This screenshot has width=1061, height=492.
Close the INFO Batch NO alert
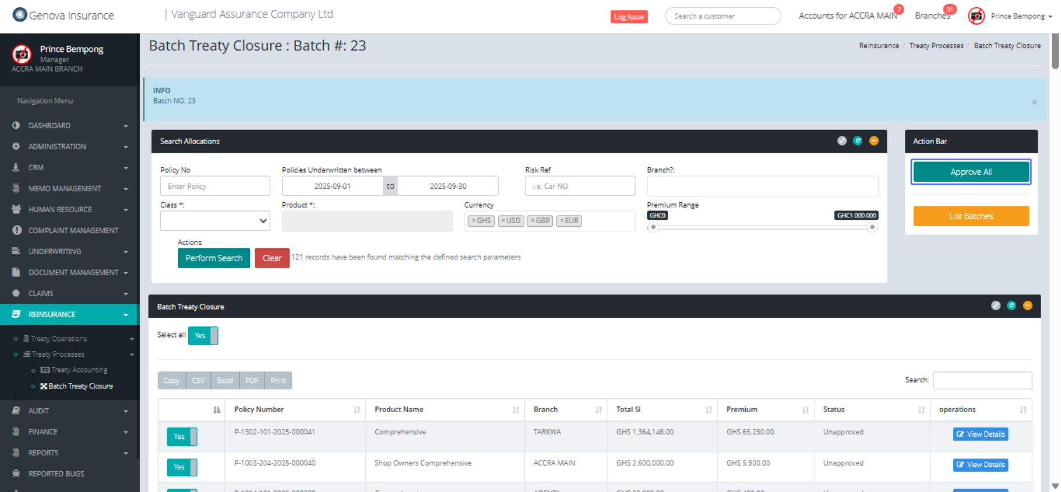click(x=1034, y=102)
